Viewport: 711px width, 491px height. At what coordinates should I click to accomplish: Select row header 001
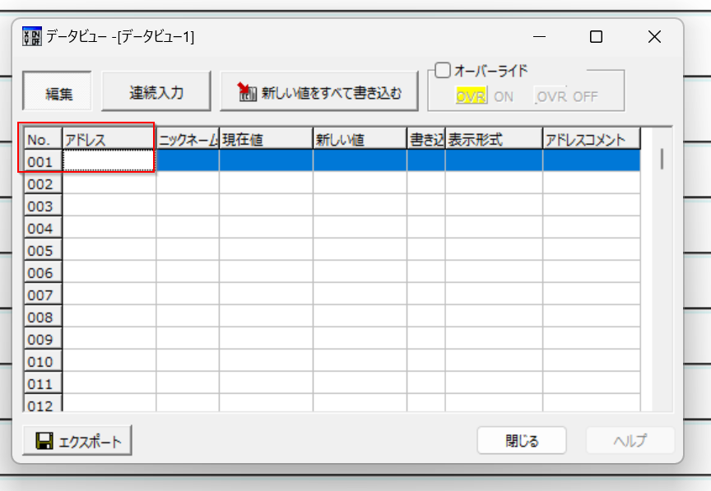point(43,161)
